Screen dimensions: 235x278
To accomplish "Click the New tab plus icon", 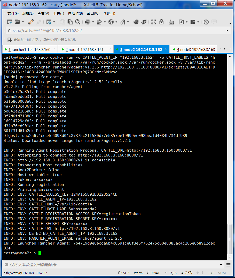I will 181,22.
